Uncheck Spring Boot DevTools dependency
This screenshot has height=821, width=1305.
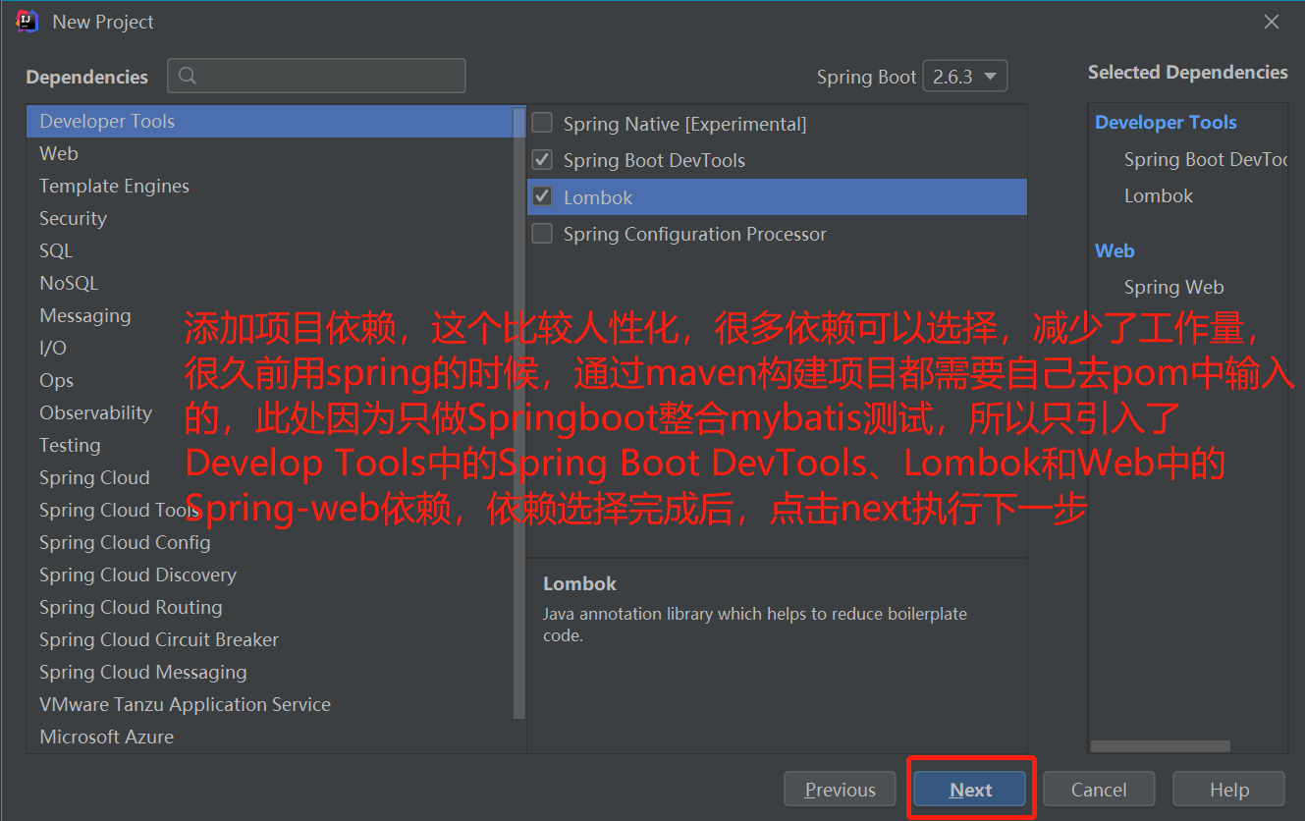click(542, 159)
